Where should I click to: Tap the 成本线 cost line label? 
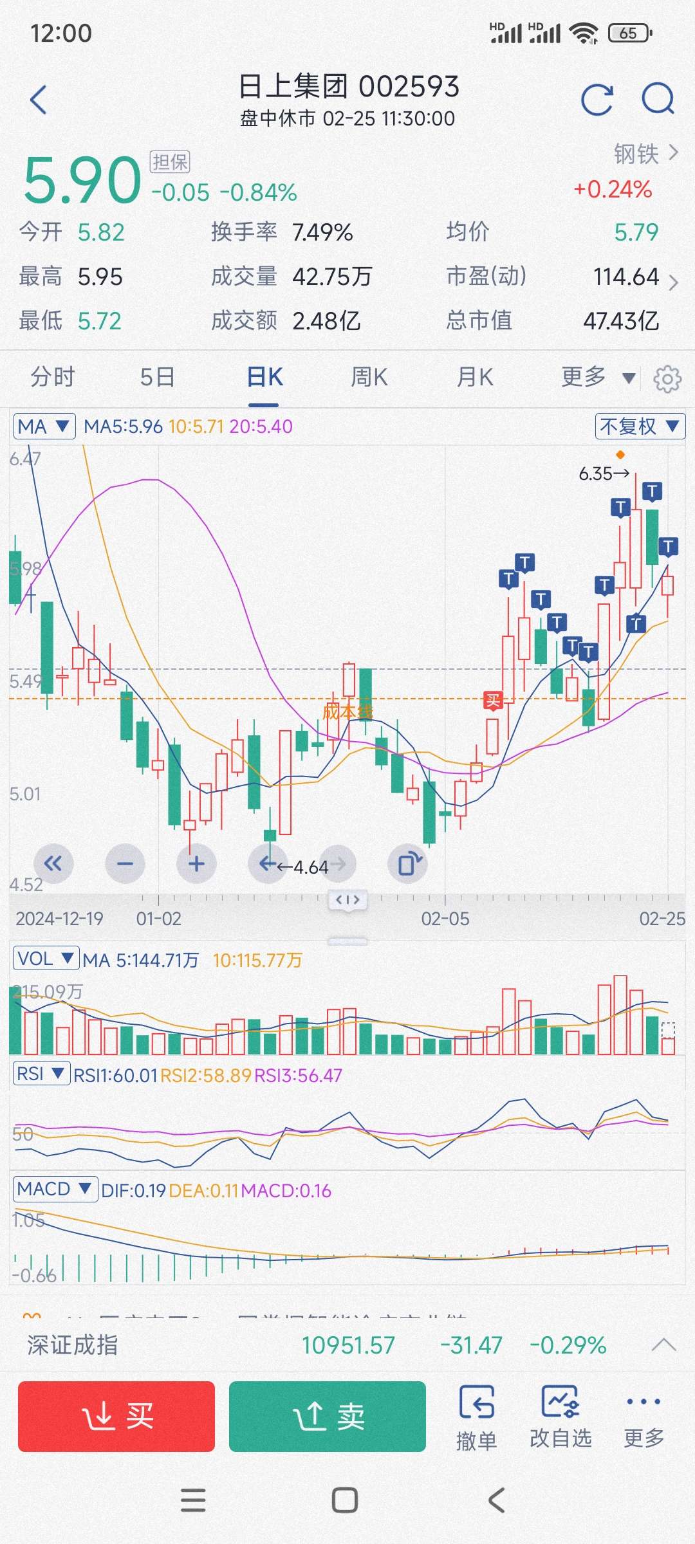(347, 712)
